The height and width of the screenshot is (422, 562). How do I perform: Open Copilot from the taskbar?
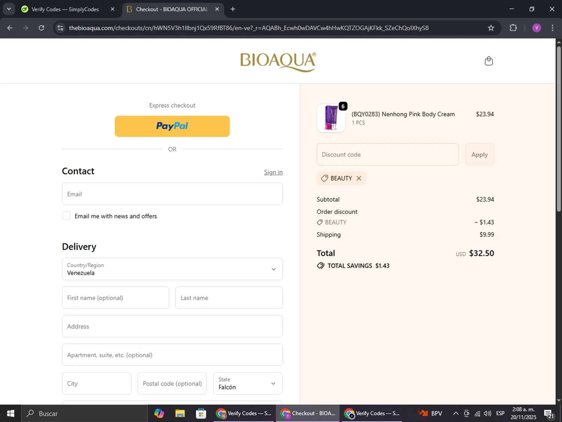[x=159, y=413]
